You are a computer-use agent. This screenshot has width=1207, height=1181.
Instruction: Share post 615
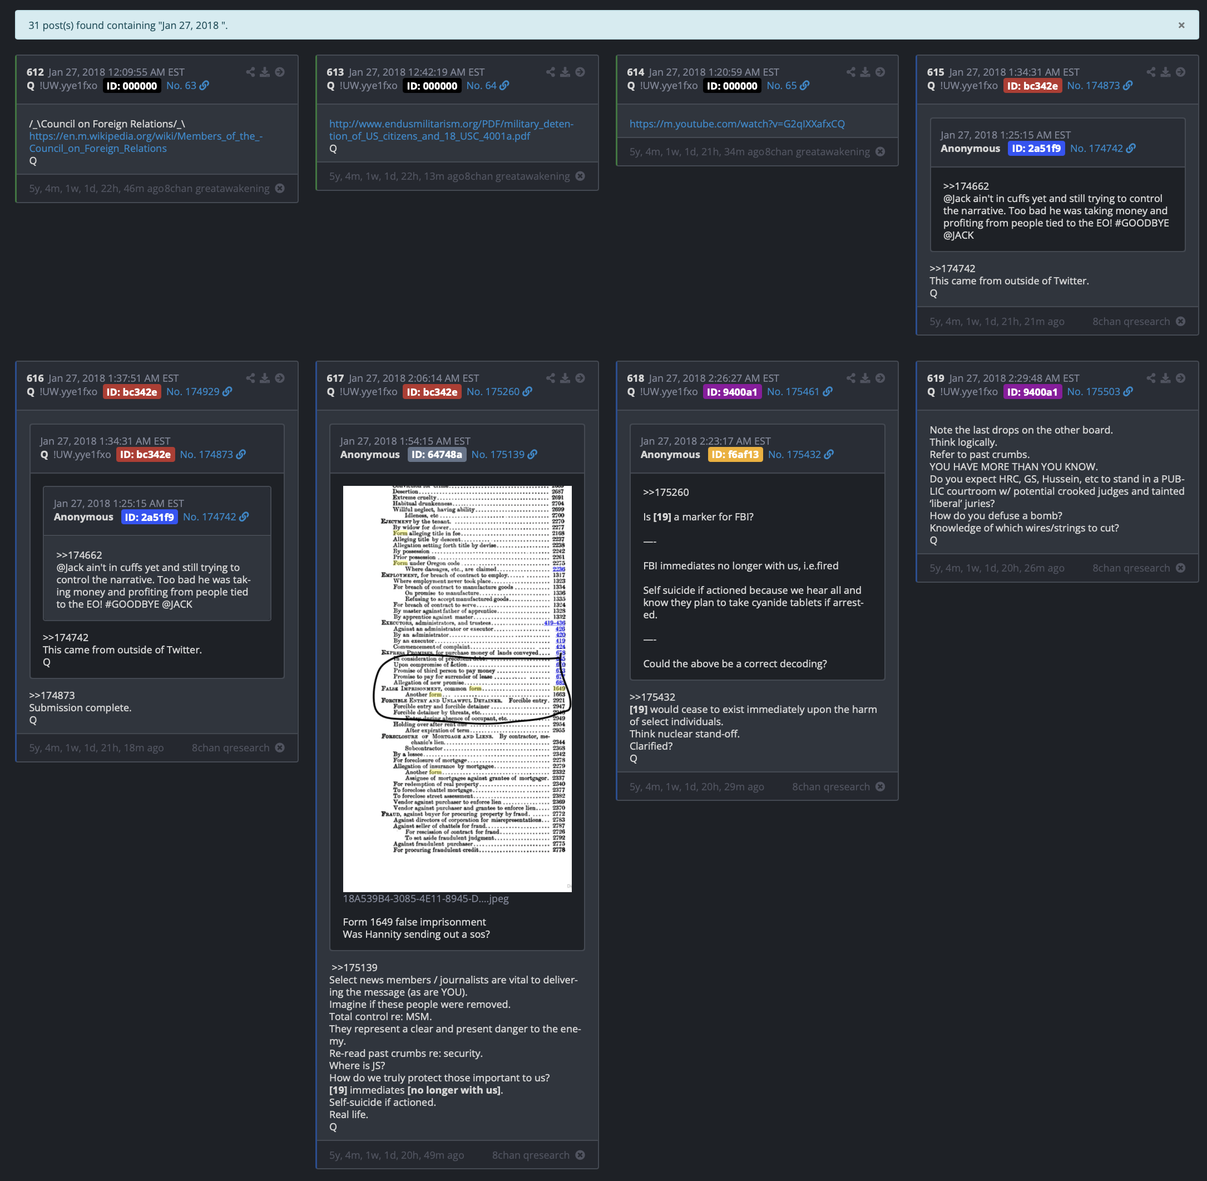[1151, 72]
